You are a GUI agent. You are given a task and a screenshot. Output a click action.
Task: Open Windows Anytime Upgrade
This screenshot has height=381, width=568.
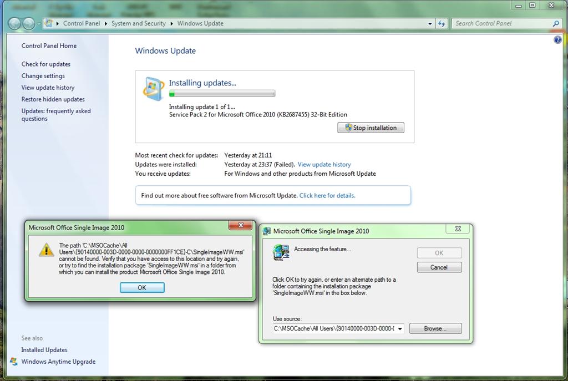tap(58, 362)
